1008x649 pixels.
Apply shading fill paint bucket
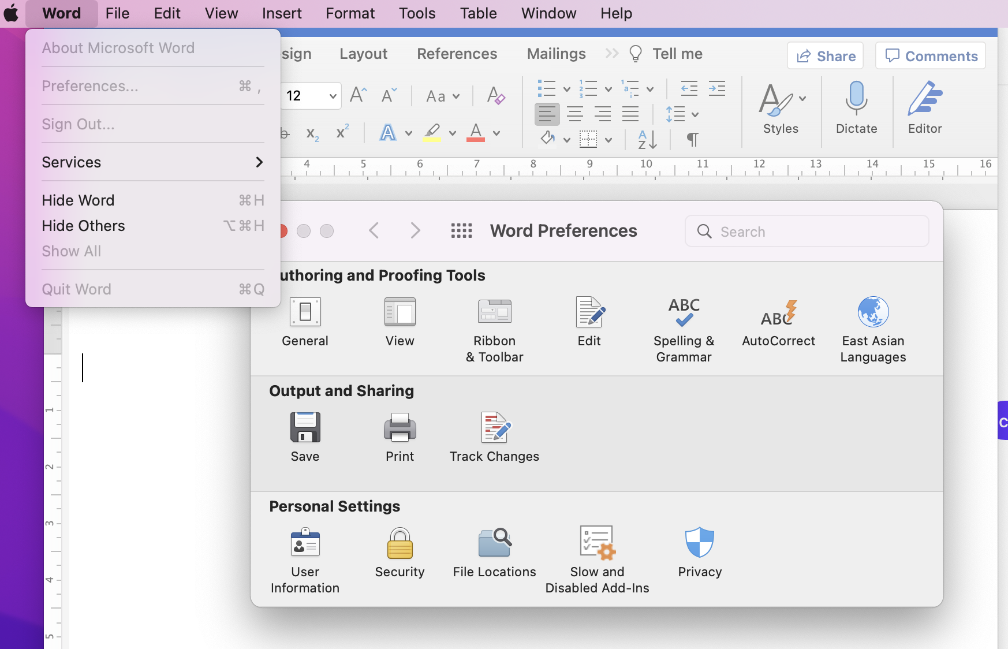(x=547, y=139)
